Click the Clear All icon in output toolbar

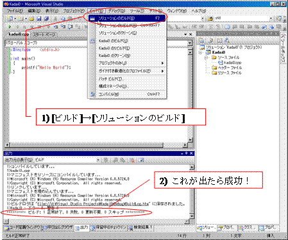point(132,160)
